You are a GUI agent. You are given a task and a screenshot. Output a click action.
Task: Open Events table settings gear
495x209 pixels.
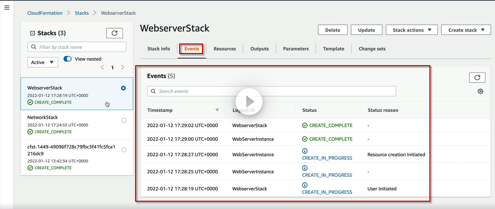click(x=480, y=91)
